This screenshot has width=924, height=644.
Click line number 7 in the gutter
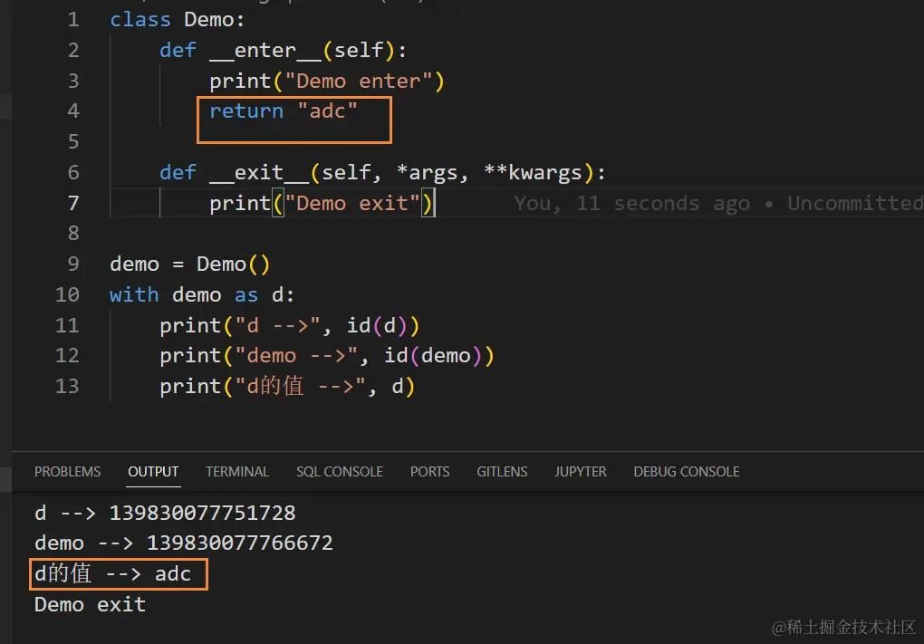click(73, 203)
